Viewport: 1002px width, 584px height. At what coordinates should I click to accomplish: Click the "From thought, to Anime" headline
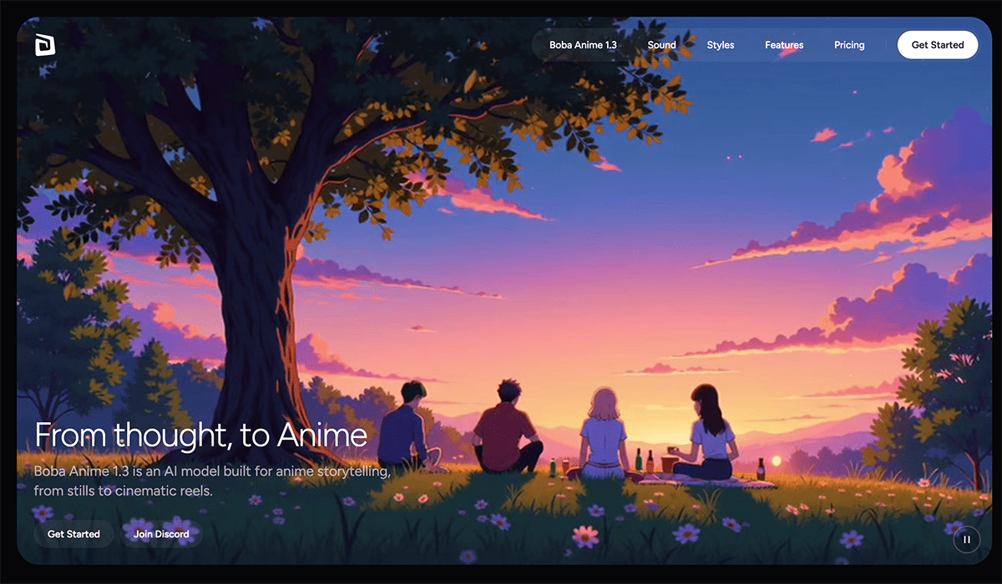tap(200, 435)
